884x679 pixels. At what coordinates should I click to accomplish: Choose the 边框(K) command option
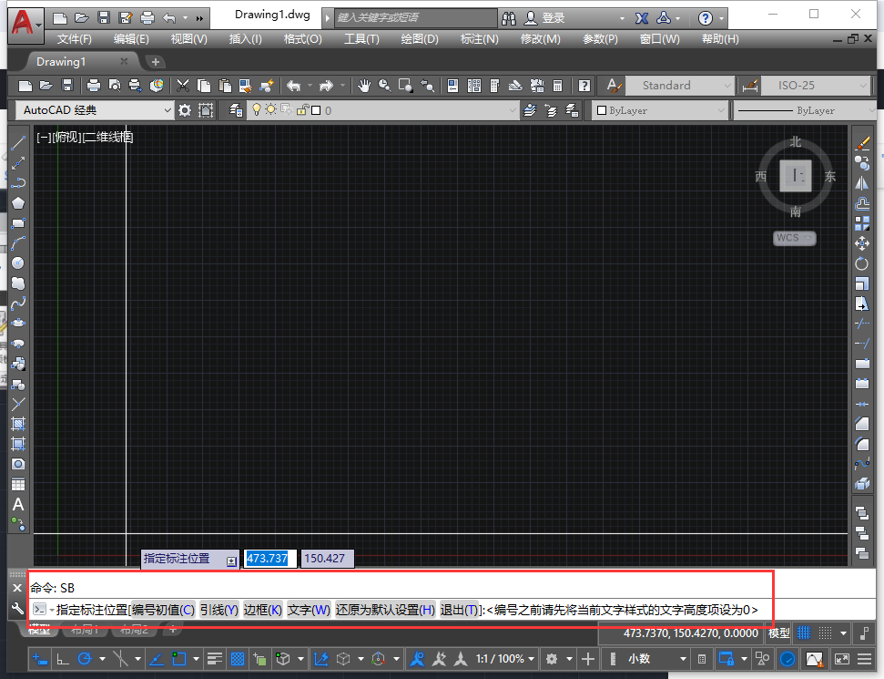(263, 610)
